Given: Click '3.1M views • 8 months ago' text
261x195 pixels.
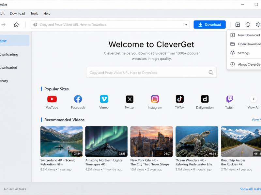Looking at the screenshot, I should click(193, 169).
